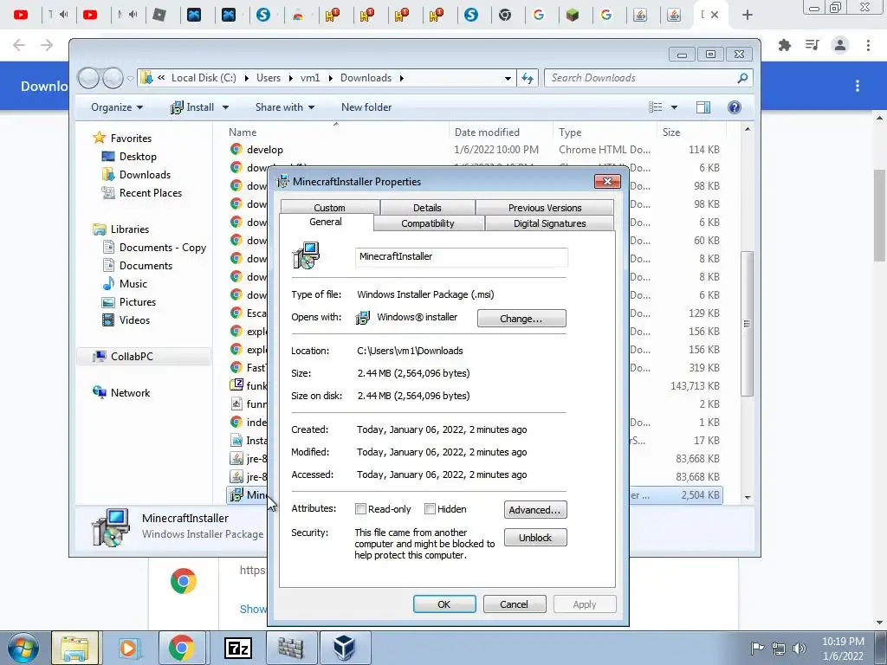Click the Install toolbar button
Viewport: 887px width, 665px height.
click(192, 107)
